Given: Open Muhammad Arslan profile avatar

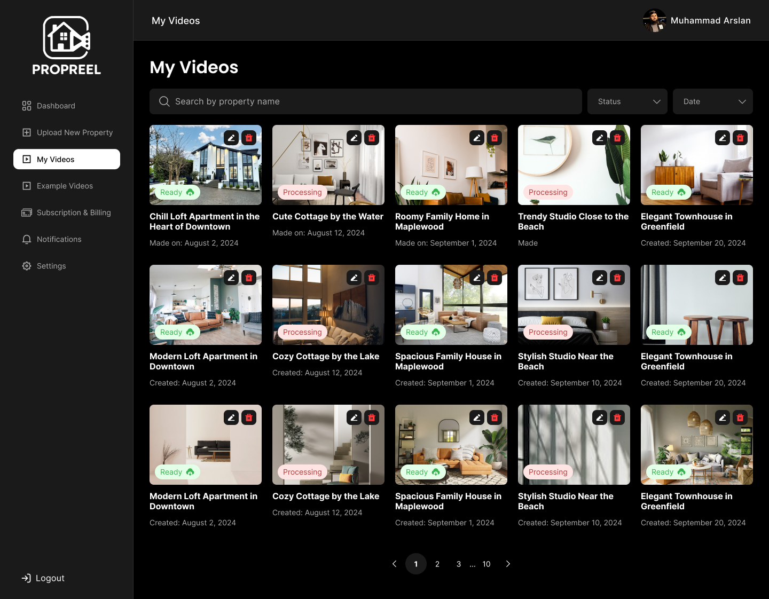Looking at the screenshot, I should [654, 20].
